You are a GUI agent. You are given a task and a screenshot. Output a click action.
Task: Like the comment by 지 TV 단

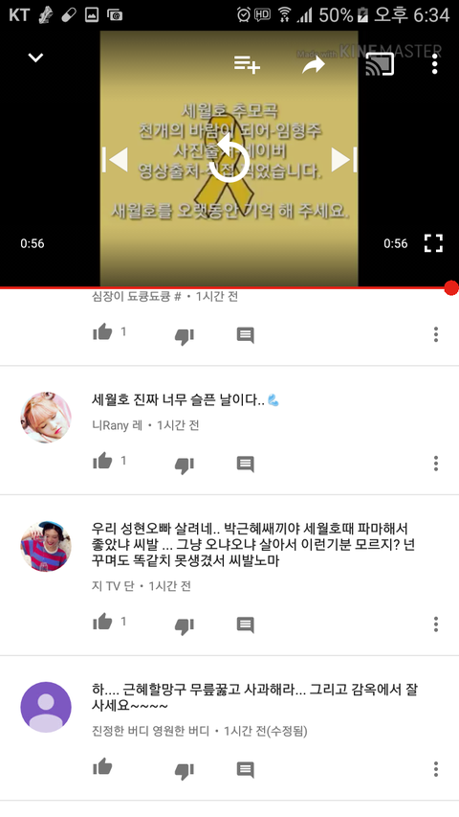[102, 622]
